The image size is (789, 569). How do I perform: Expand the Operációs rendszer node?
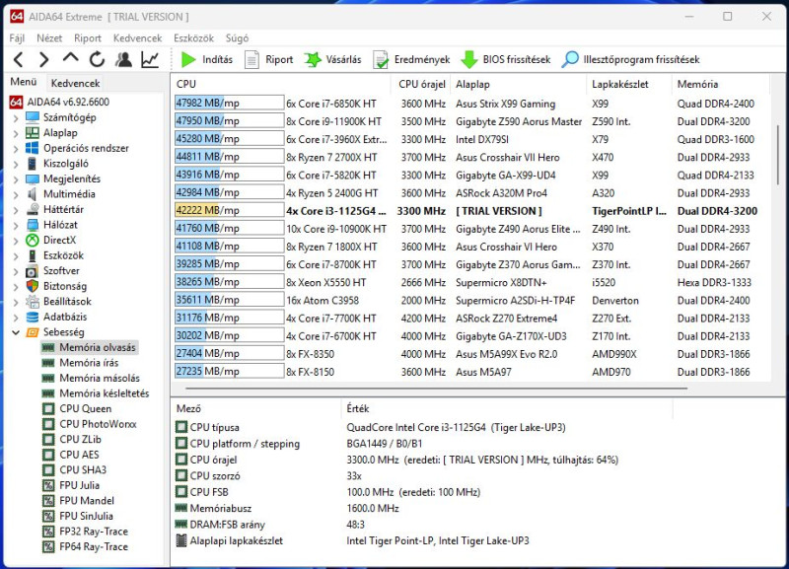pos(16,149)
